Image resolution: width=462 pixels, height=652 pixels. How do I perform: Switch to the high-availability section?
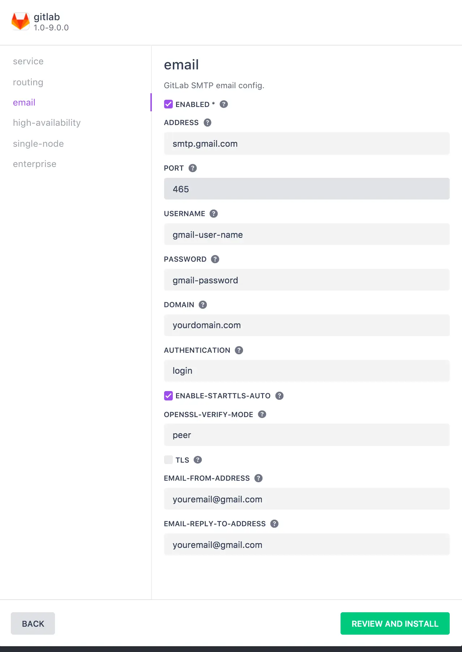(47, 123)
